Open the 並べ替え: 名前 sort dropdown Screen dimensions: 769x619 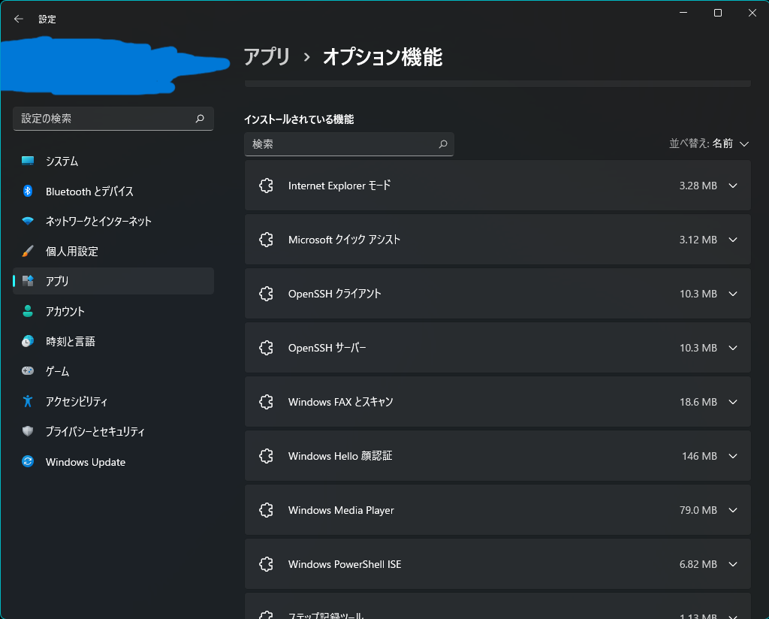pyautogui.click(x=709, y=143)
